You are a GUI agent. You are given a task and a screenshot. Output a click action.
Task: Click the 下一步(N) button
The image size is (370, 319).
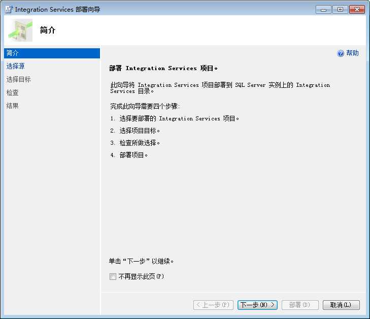coord(257,305)
